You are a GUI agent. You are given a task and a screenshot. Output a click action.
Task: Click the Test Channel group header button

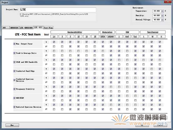click(x=153, y=32)
